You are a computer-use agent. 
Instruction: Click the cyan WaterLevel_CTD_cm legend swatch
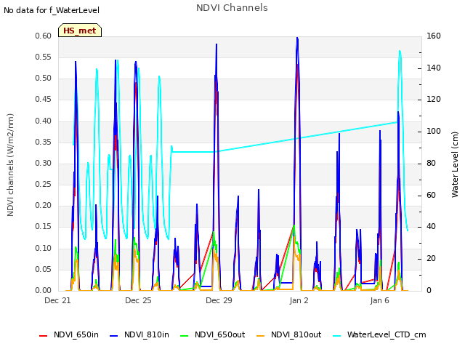coord(336,336)
